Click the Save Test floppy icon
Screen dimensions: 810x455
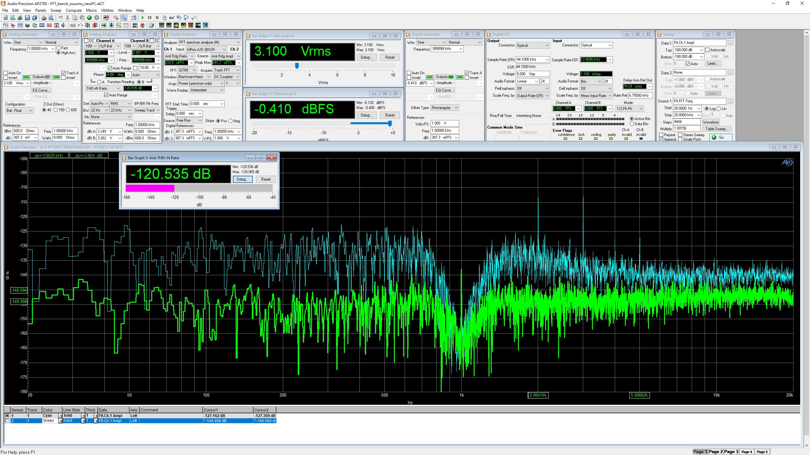(x=27, y=18)
